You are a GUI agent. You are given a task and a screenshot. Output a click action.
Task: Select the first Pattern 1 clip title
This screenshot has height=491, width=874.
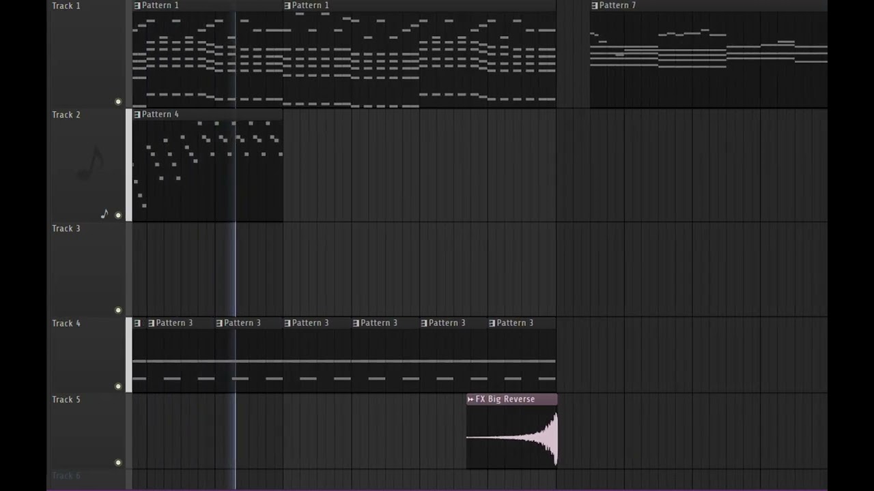[160, 5]
